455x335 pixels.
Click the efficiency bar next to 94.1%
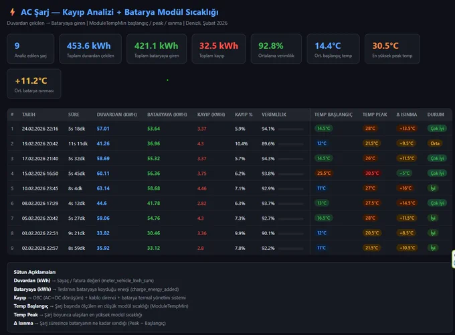[x=291, y=129]
